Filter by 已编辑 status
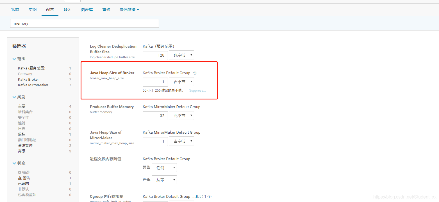Viewport: 439px width, 202px height. click(x=23, y=184)
